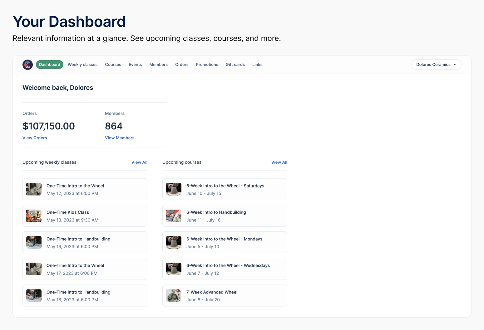Screen dimensions: 484x330
Task: Open the Links section
Action: pos(257,65)
